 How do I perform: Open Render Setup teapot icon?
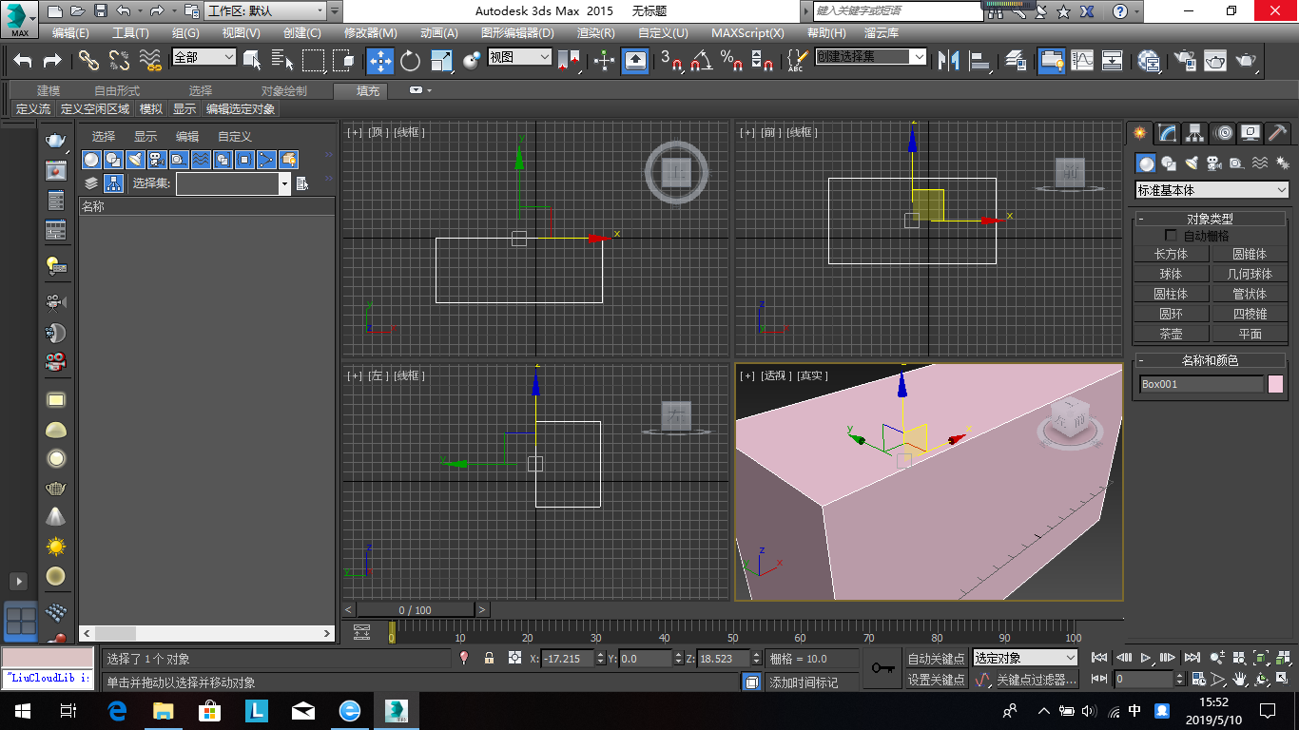coord(1185,61)
